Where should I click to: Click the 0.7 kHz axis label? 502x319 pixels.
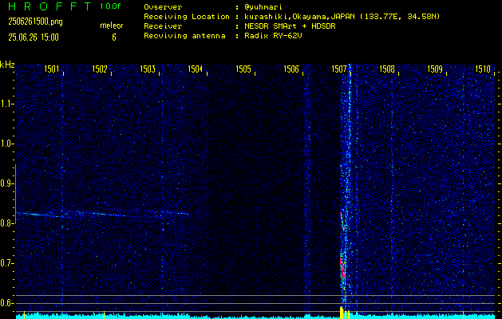tap(7, 263)
